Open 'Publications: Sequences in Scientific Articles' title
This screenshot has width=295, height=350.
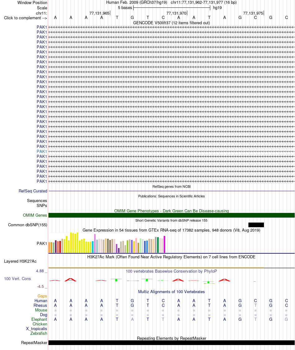[x=171, y=196]
